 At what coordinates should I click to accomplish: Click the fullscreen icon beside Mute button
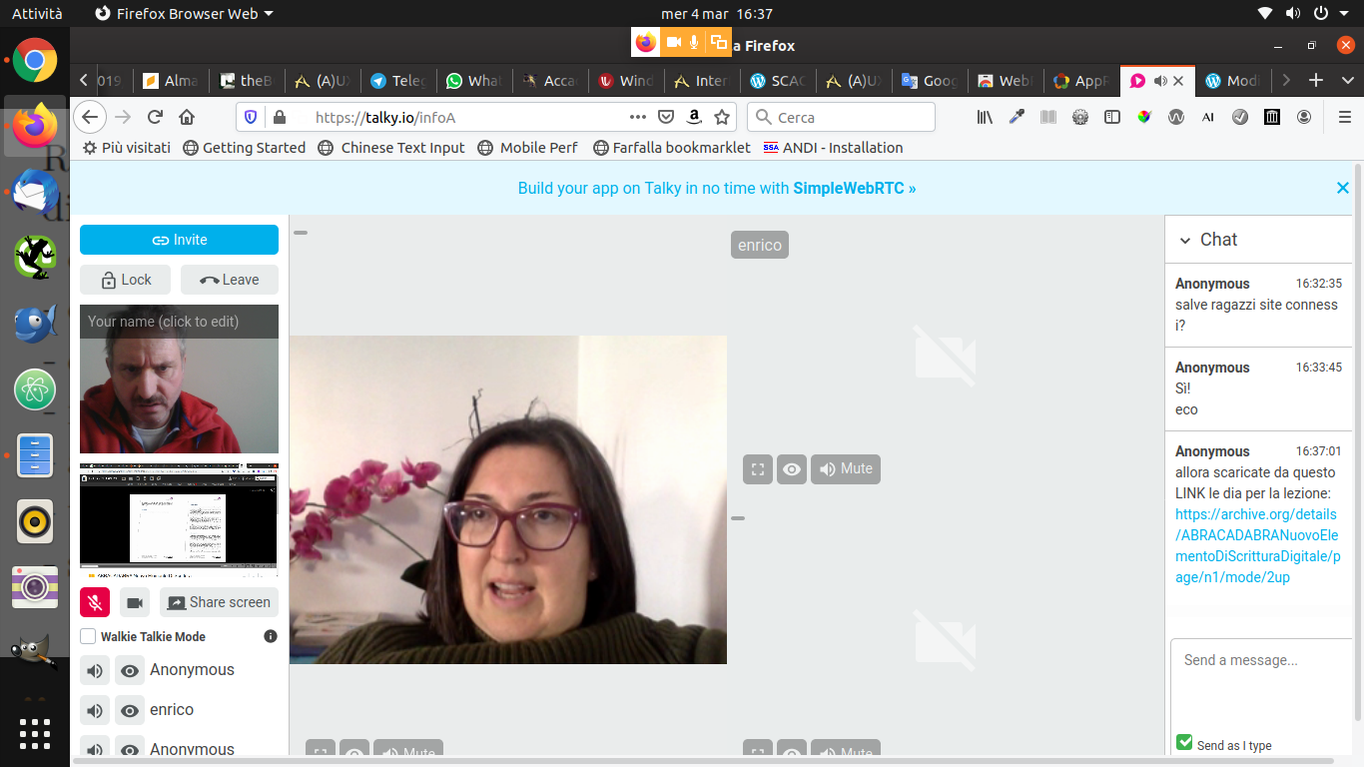click(758, 469)
